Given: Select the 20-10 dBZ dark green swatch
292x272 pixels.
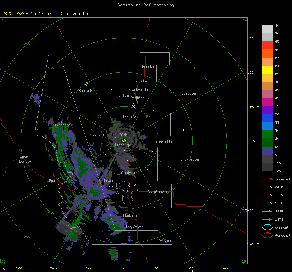Looking at the screenshot, I should click(267, 142).
